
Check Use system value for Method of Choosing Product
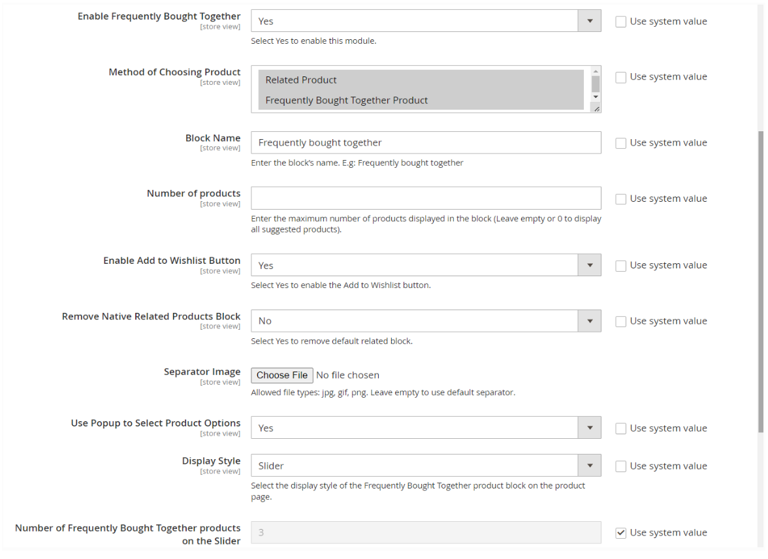(x=621, y=77)
